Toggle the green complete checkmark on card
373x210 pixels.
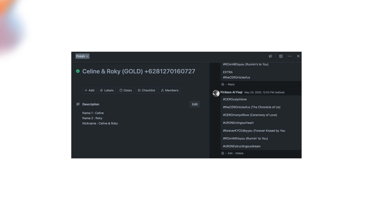point(78,71)
